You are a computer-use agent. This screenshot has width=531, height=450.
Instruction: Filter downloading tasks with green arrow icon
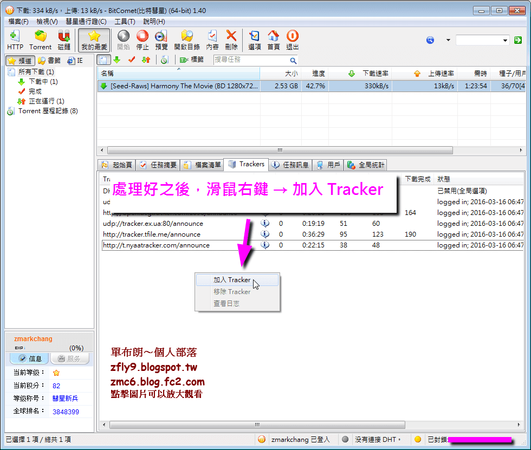[x=117, y=60]
